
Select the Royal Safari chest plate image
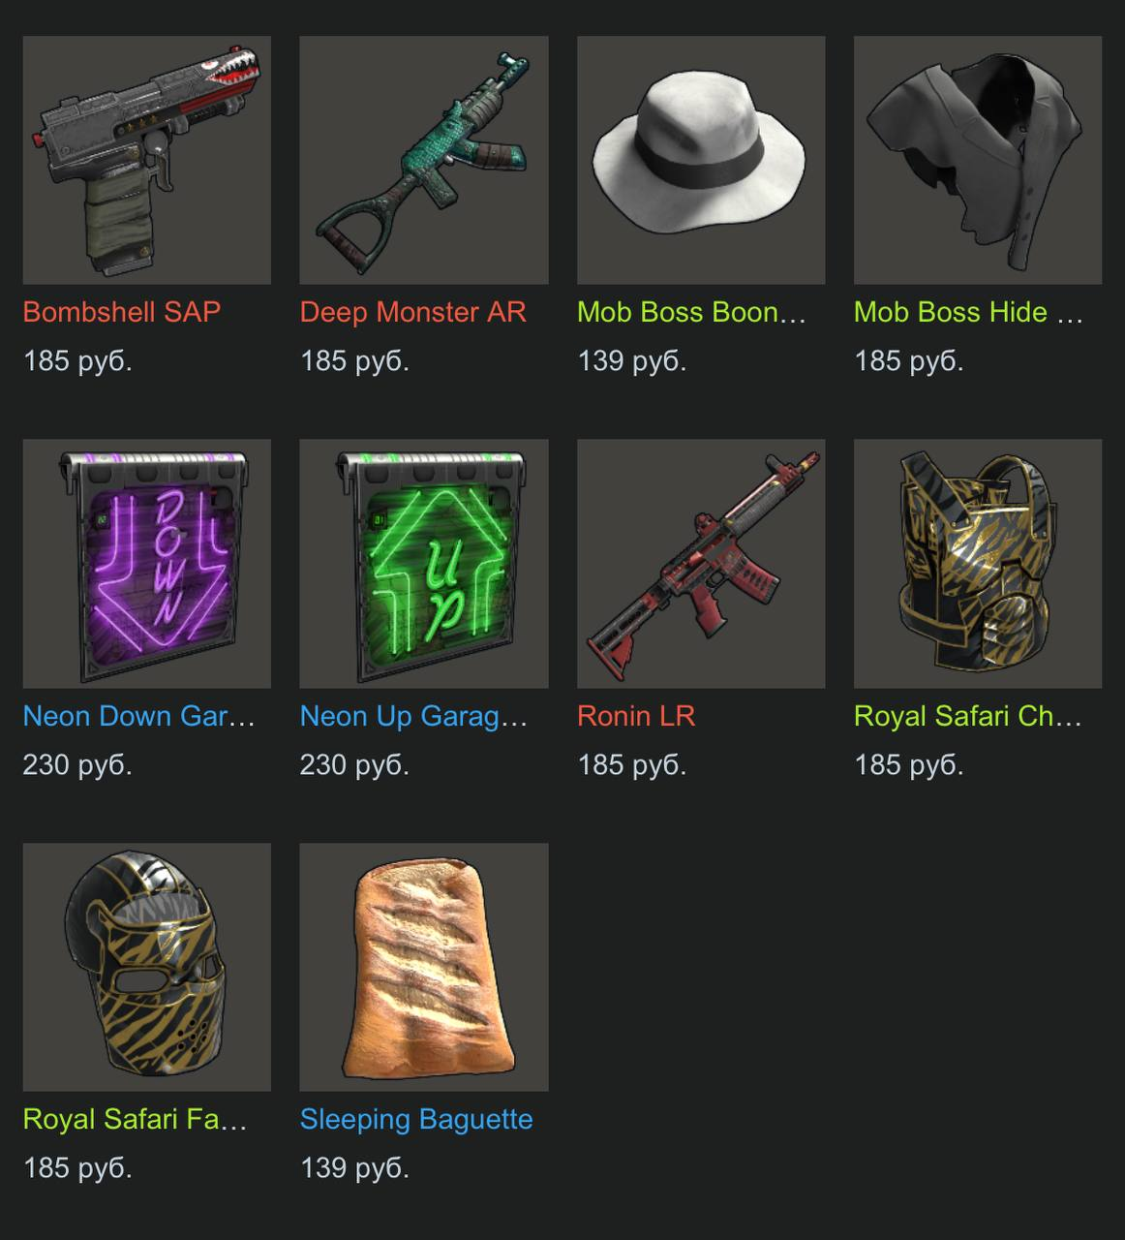(978, 564)
